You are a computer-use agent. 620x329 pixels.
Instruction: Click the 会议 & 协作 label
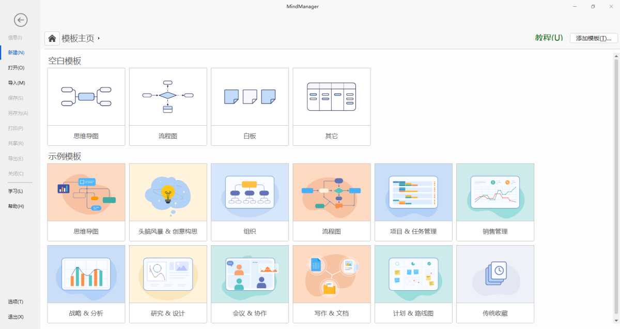pos(250,313)
